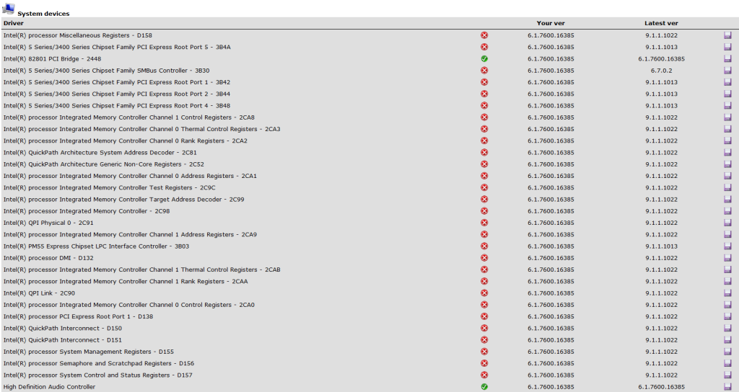Click green status icon for High Definition Audio Controller
The height and width of the screenshot is (392, 739).
pyautogui.click(x=484, y=387)
